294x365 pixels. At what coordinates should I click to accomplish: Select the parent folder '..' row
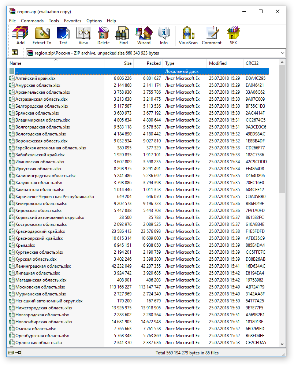point(138,71)
